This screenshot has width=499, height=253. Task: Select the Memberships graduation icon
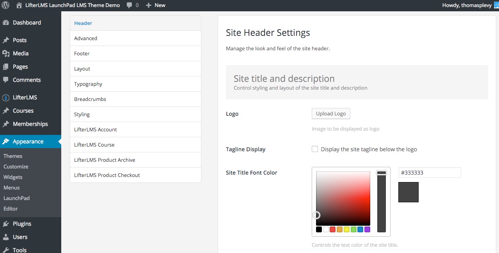(9, 124)
